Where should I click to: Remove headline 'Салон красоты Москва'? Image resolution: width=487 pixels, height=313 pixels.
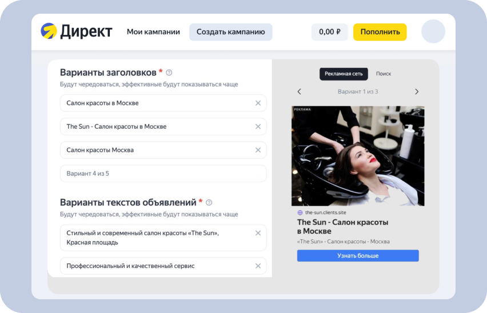pyautogui.click(x=258, y=150)
